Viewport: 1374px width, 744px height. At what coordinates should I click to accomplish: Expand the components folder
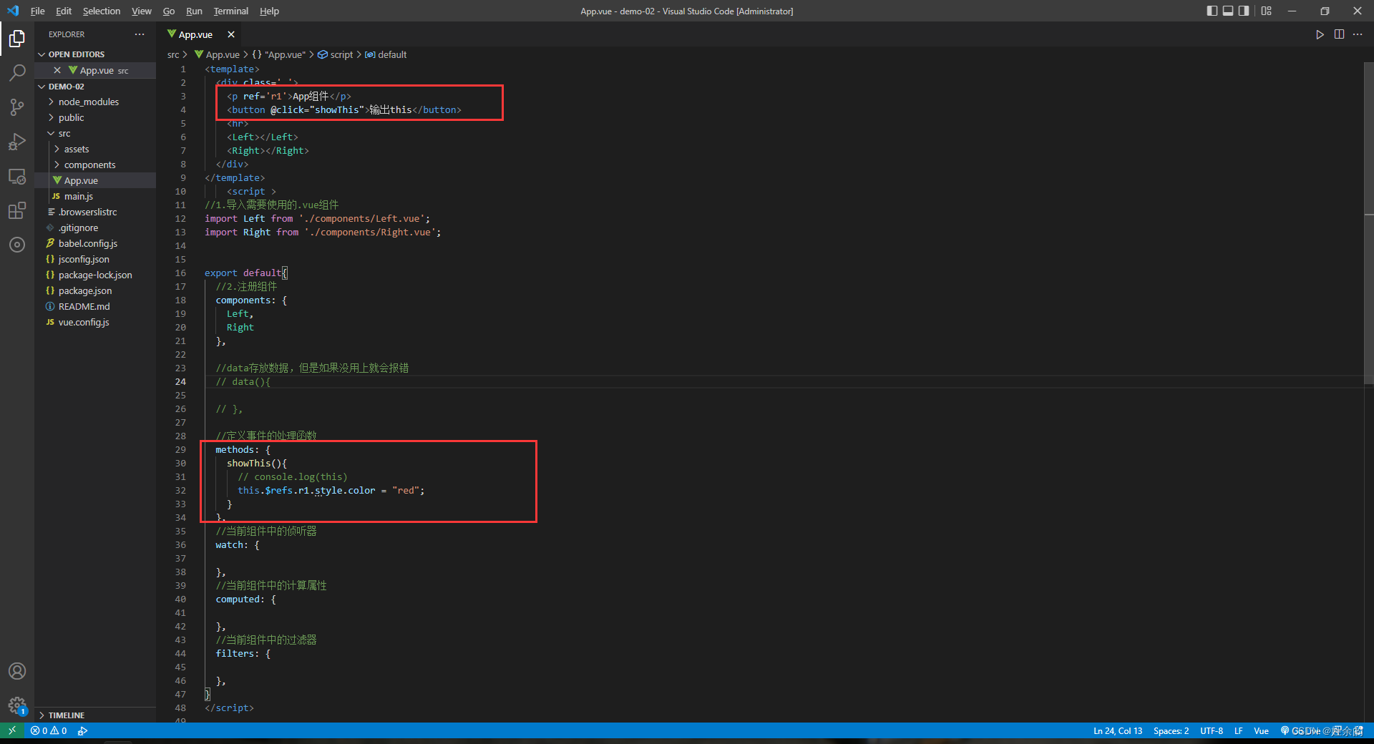coord(89,165)
